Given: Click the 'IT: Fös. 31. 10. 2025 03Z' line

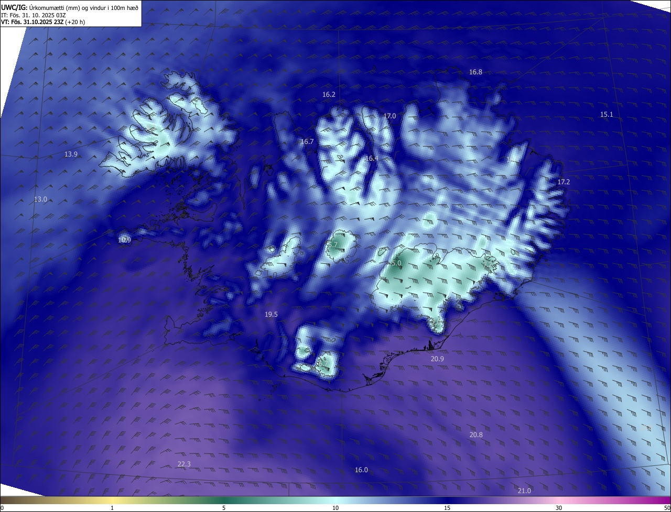Looking at the screenshot, I should [33, 15].
